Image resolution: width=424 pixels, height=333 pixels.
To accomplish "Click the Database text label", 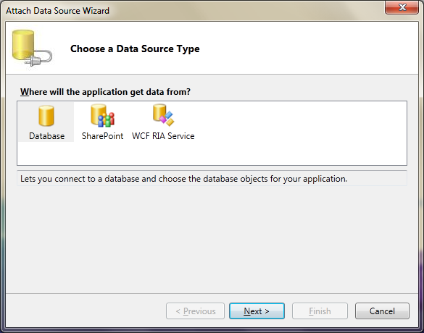I will (x=47, y=136).
